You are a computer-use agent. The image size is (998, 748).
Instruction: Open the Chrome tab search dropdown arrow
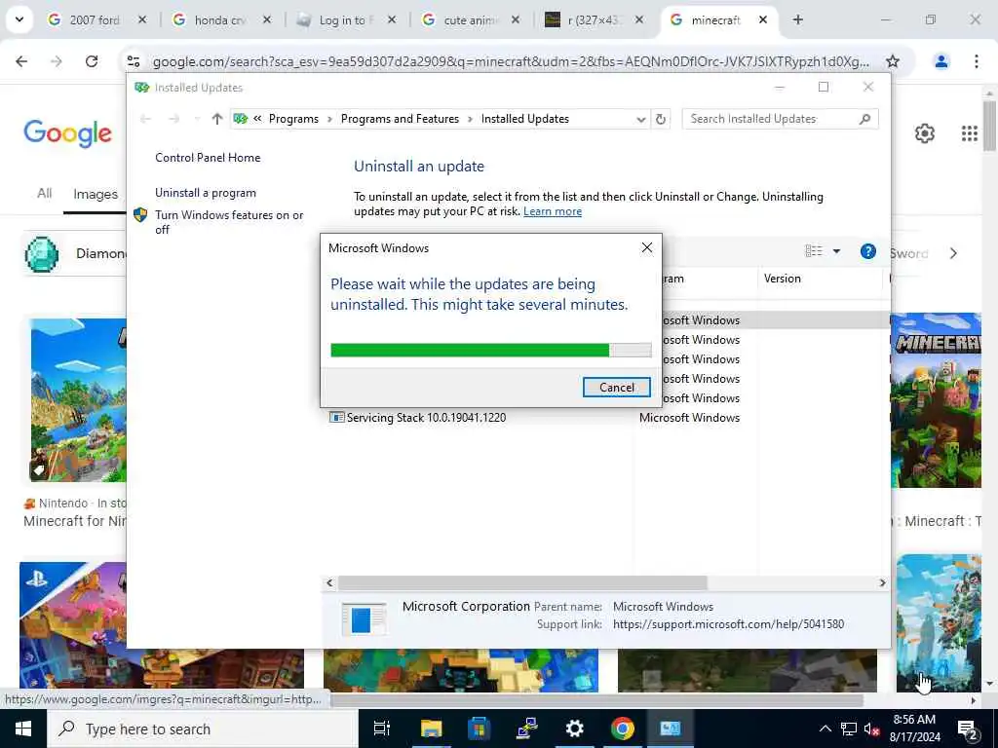(19, 19)
